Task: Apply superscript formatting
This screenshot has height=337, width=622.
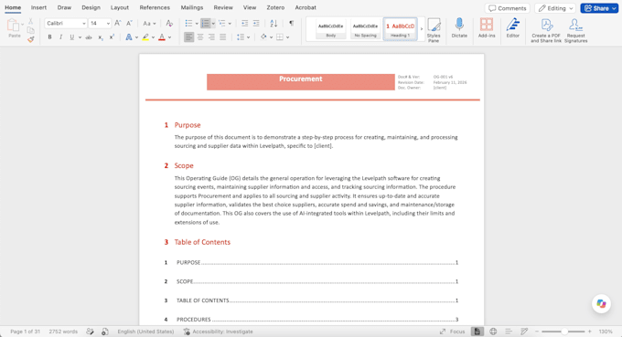Action: [x=112, y=37]
